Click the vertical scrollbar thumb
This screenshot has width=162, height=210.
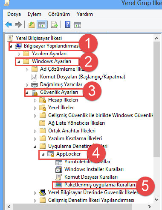[157, 99]
